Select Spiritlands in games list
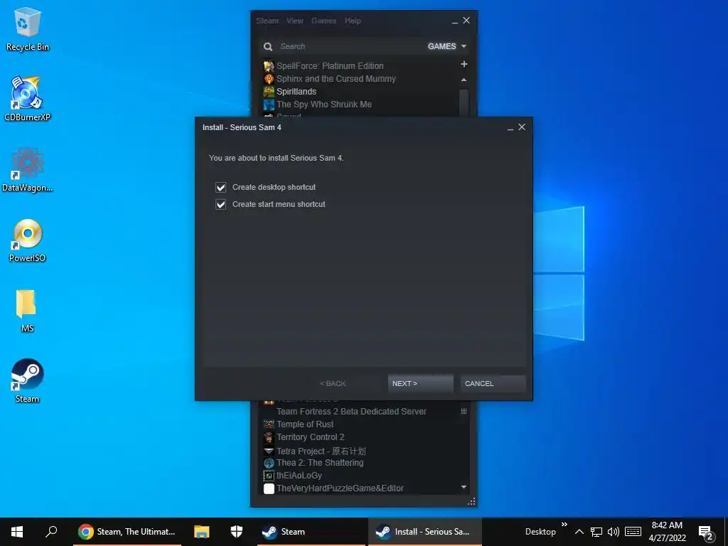728x546 pixels. [x=296, y=92]
